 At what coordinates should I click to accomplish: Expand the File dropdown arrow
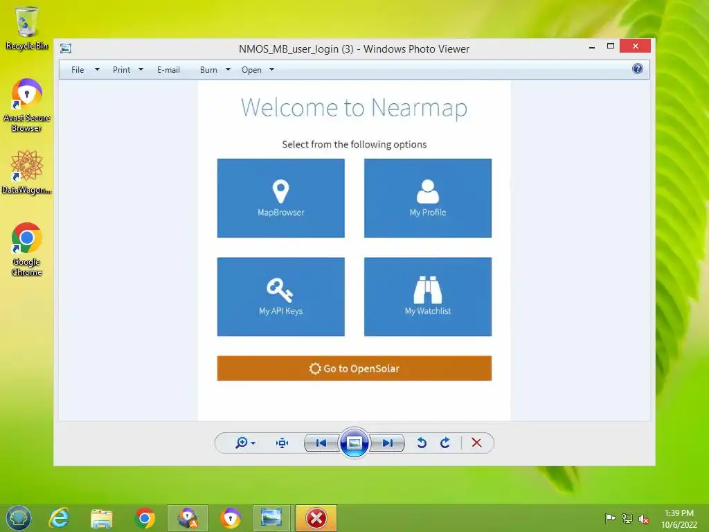point(97,70)
